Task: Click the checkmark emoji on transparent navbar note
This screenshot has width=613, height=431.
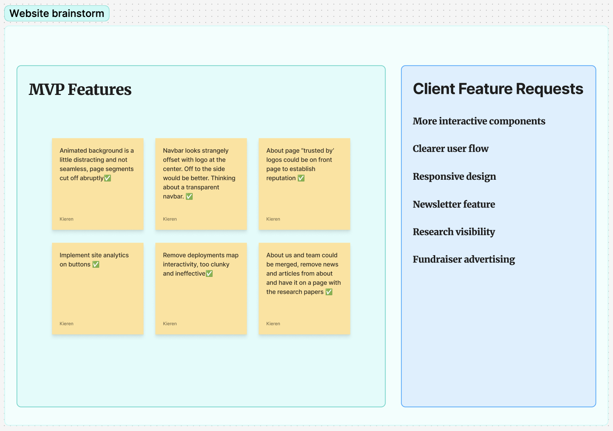Action: click(189, 196)
